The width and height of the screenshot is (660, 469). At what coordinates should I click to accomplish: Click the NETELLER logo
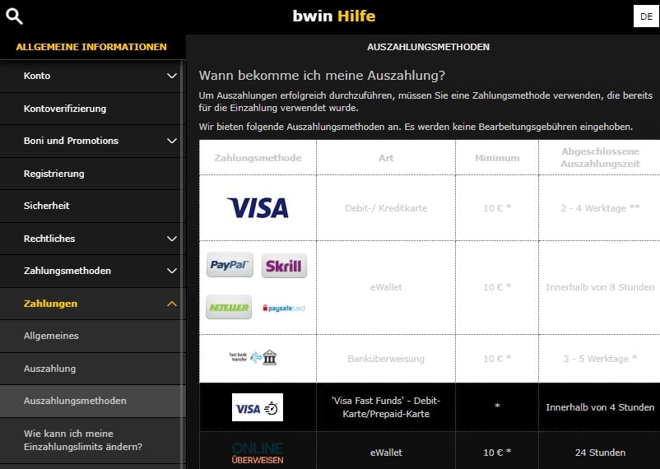coord(229,307)
